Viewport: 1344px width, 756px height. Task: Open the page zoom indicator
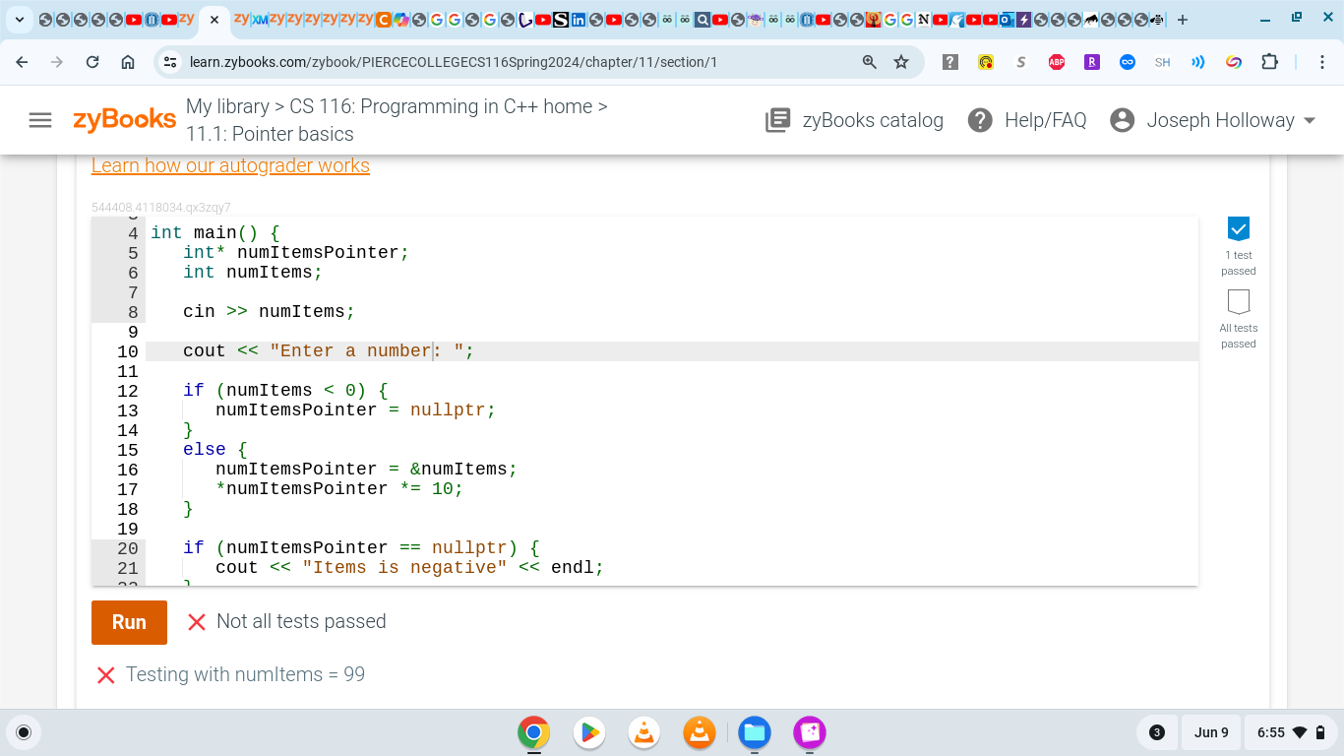[x=870, y=62]
